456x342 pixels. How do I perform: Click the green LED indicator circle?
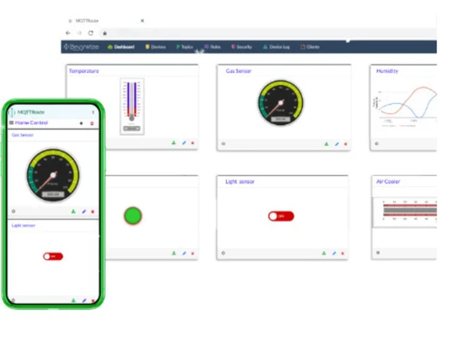pos(133,216)
